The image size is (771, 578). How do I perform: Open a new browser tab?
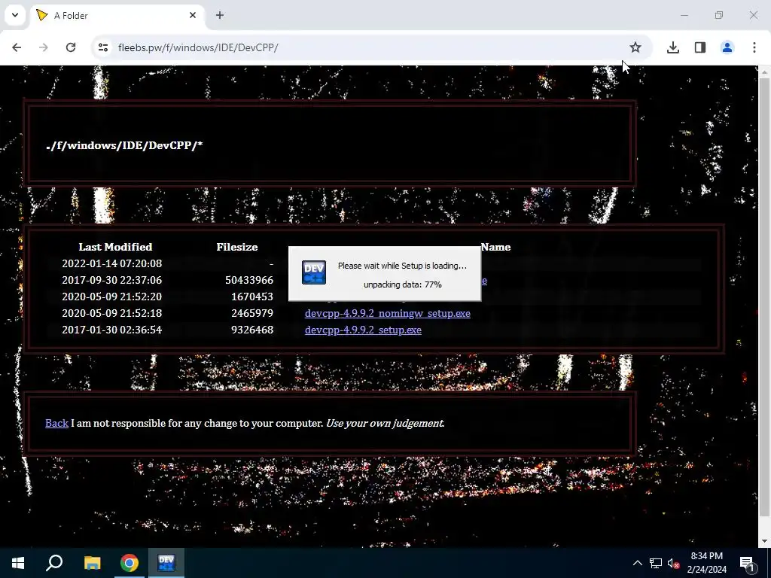click(x=220, y=15)
